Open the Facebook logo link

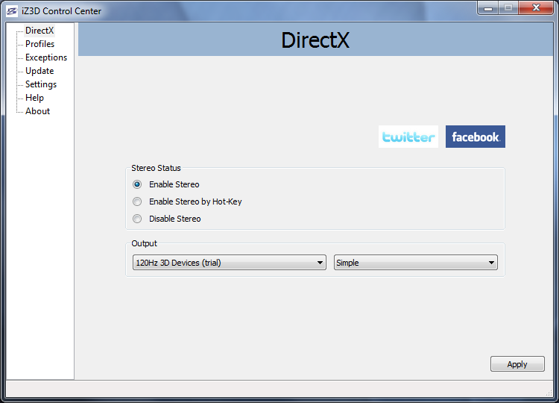476,137
